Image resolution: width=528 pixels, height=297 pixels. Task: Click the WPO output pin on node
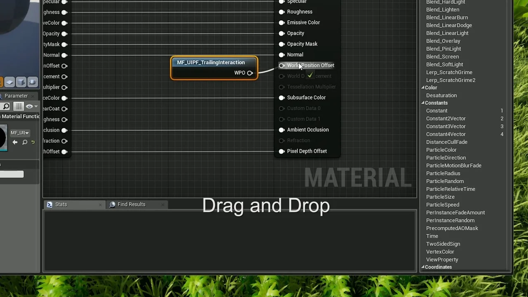(x=250, y=73)
